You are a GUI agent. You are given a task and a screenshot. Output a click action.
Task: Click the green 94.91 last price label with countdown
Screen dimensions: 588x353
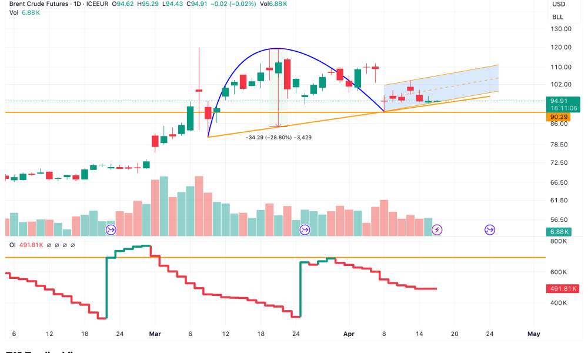pos(563,105)
